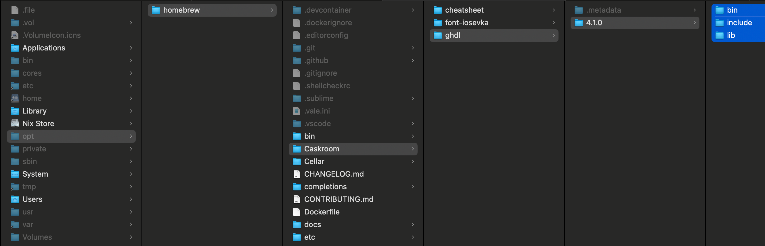This screenshot has height=246, width=765.
Task: Click the .vale.ini file icon
Action: (x=297, y=111)
